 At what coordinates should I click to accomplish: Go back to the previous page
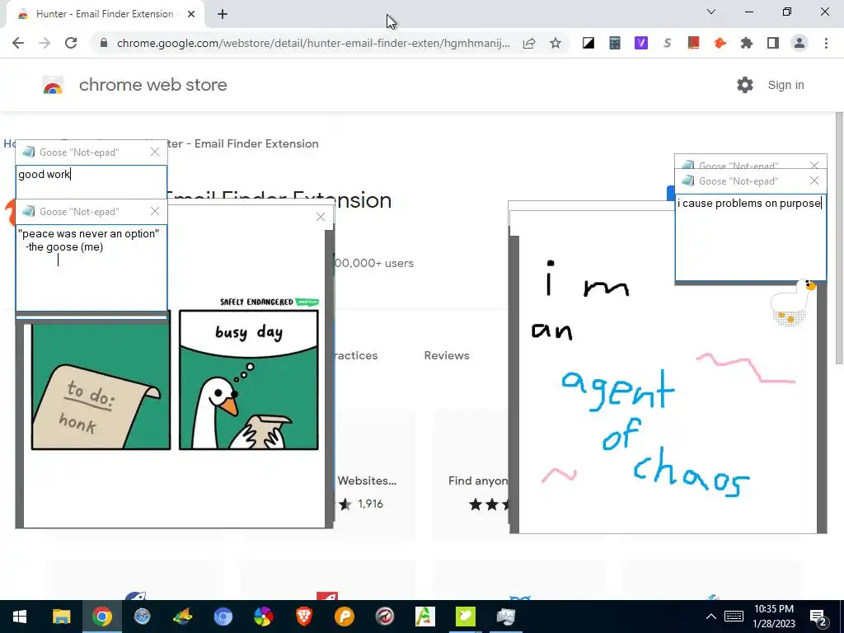[18, 43]
